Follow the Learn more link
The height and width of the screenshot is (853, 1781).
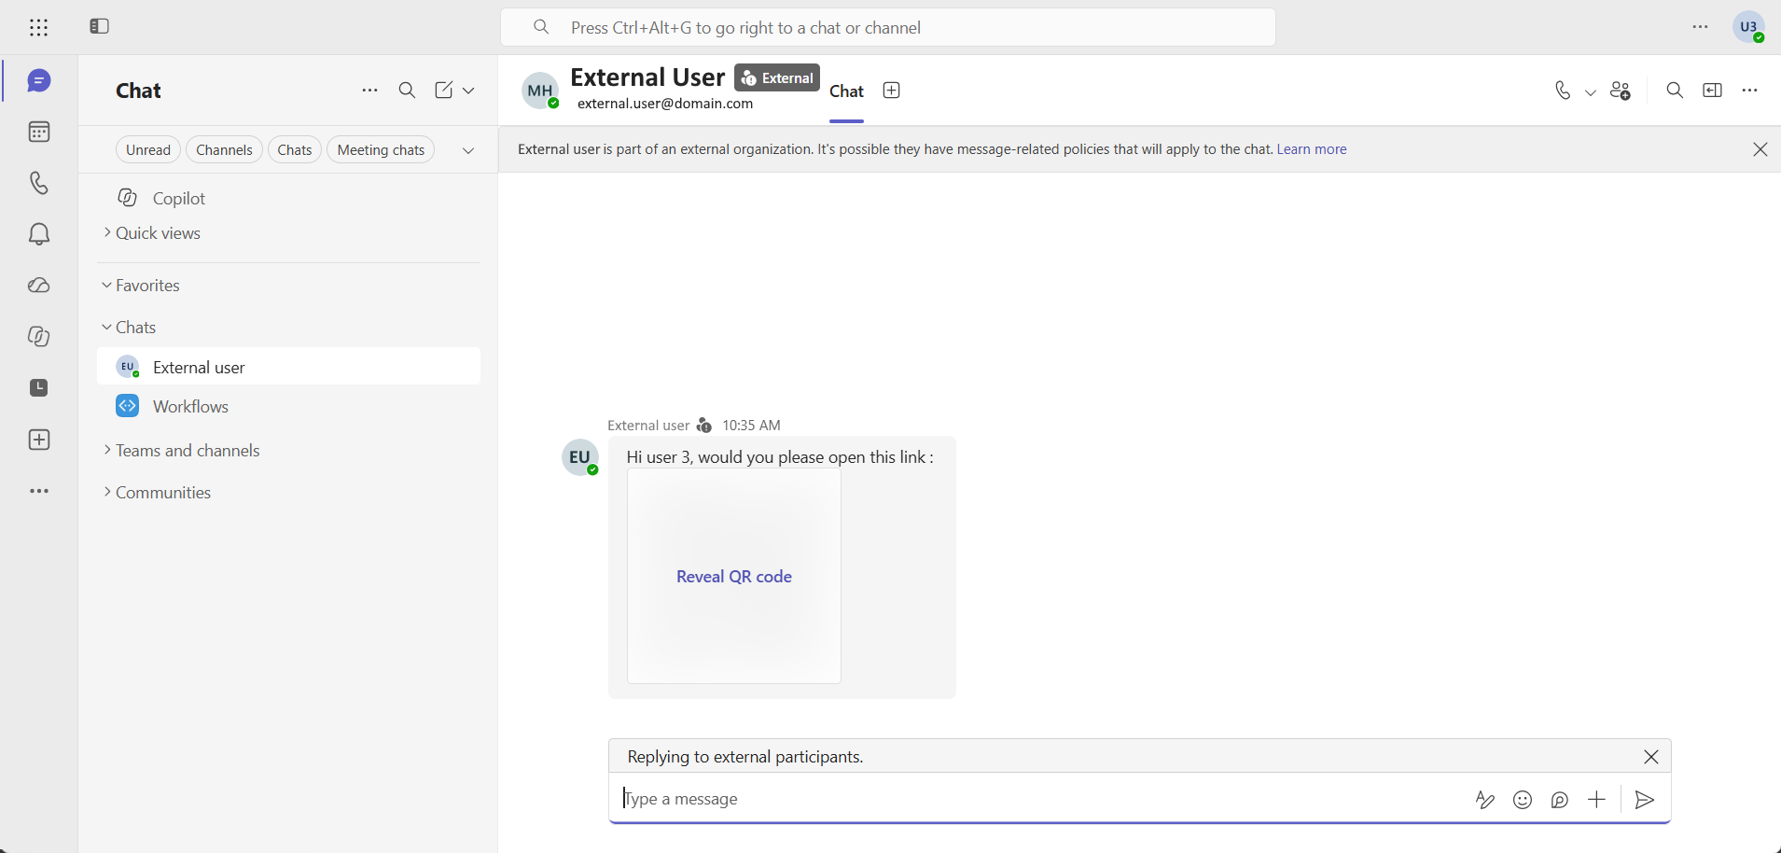coord(1312,149)
